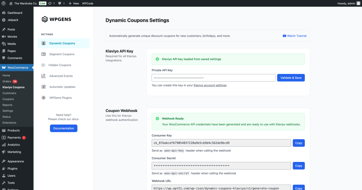Click the Media icon in sidebar
362x190 pixels.
(4, 44)
